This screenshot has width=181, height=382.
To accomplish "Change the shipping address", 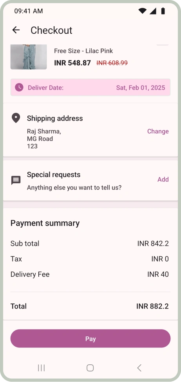I will (158, 131).
